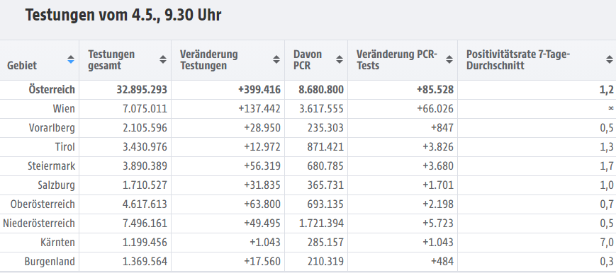Sort by Davon PCR arrows
616x273 pixels.
tap(340, 60)
